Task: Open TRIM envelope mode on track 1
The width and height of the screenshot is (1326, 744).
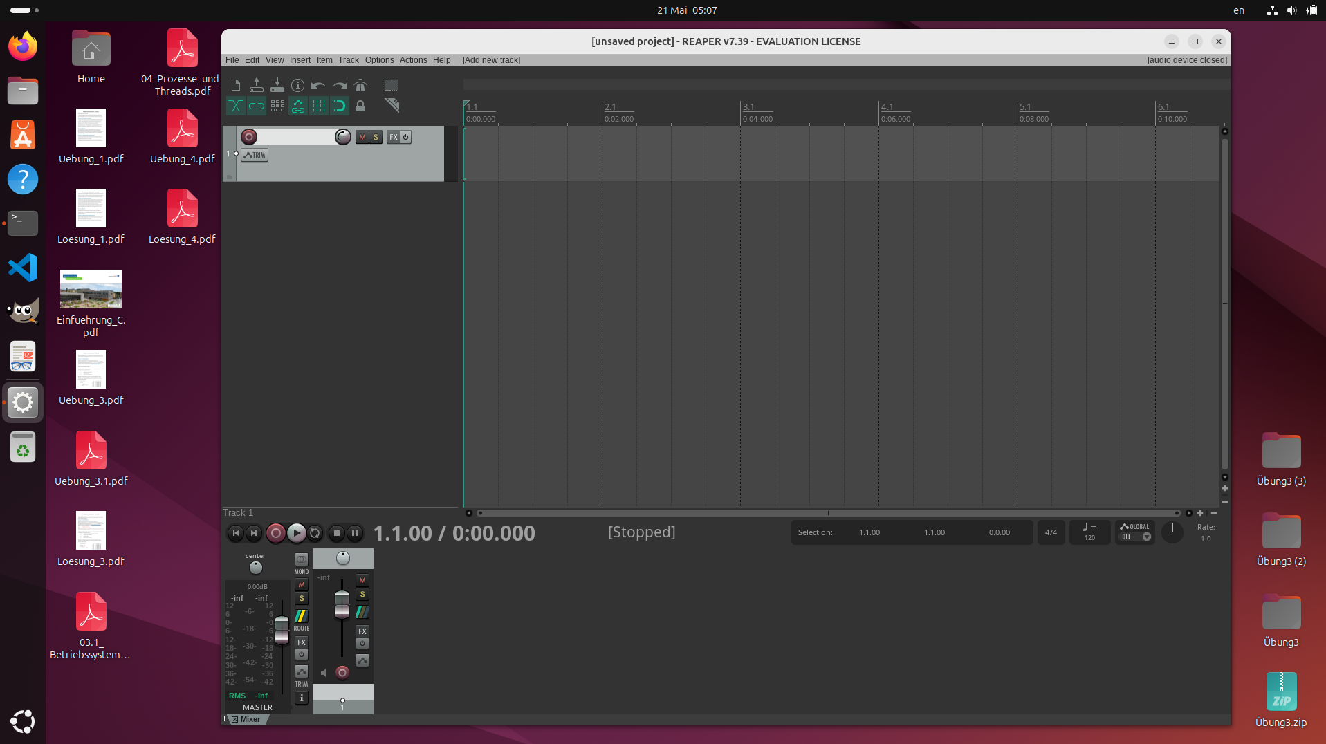Action: pos(255,155)
